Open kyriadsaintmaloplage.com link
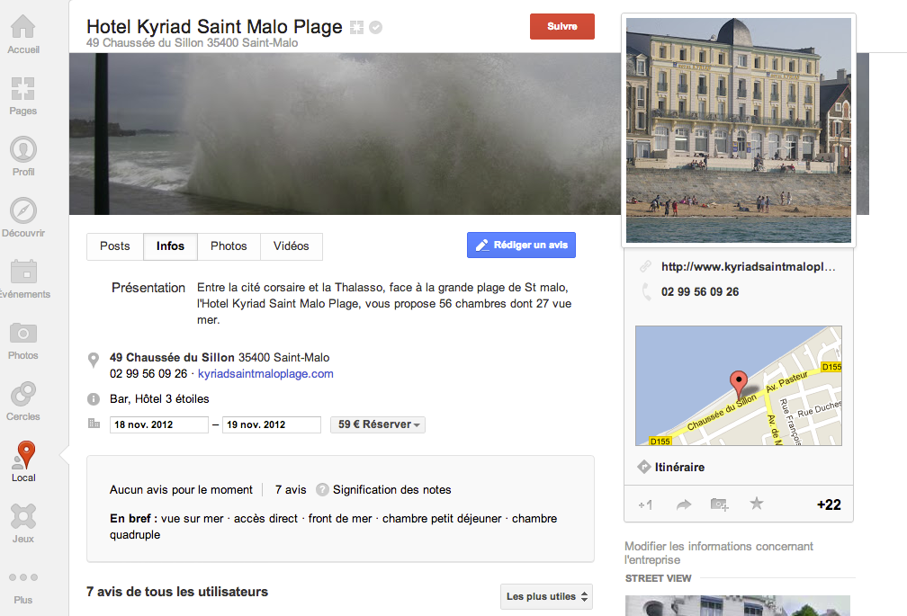 265,374
